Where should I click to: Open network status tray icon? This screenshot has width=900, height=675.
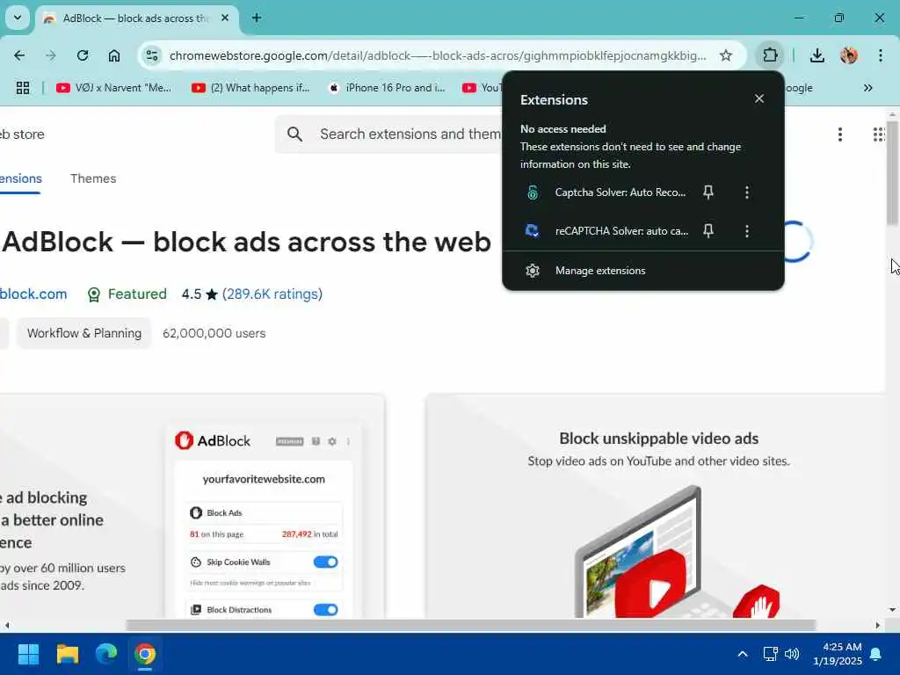tap(770, 654)
